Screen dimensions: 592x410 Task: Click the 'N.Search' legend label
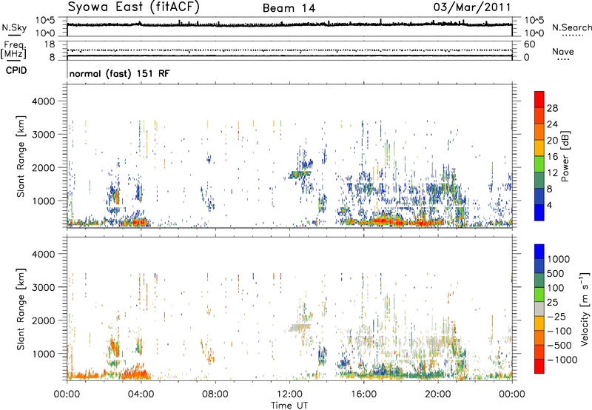point(571,27)
